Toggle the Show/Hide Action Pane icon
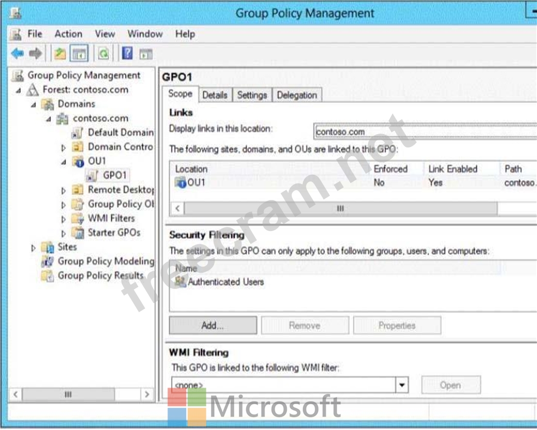Screen dimensions: 537x430 (145, 54)
